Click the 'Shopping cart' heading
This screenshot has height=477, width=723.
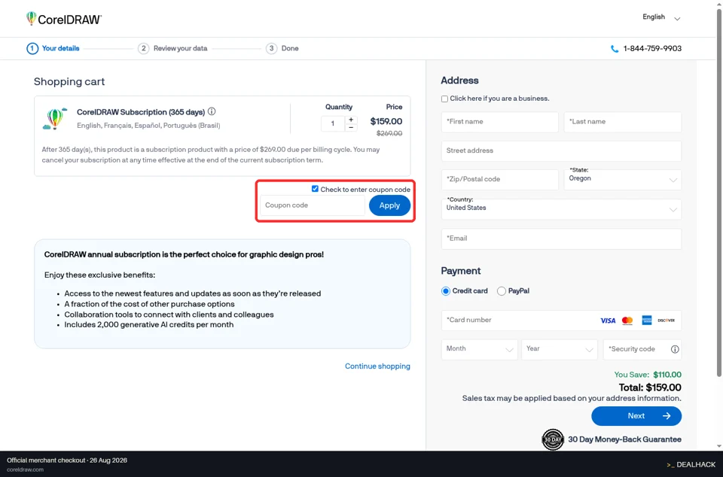[69, 82]
